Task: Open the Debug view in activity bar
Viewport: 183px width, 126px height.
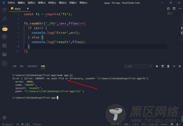Action: pos(4,37)
